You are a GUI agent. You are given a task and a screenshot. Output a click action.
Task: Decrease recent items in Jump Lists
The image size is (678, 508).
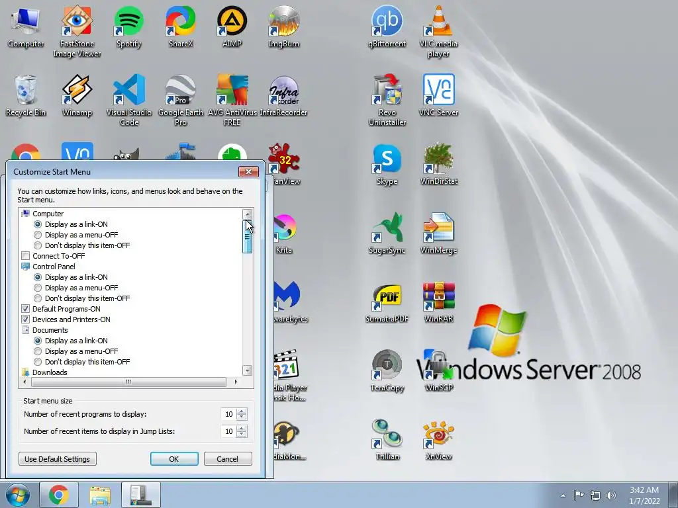242,434
